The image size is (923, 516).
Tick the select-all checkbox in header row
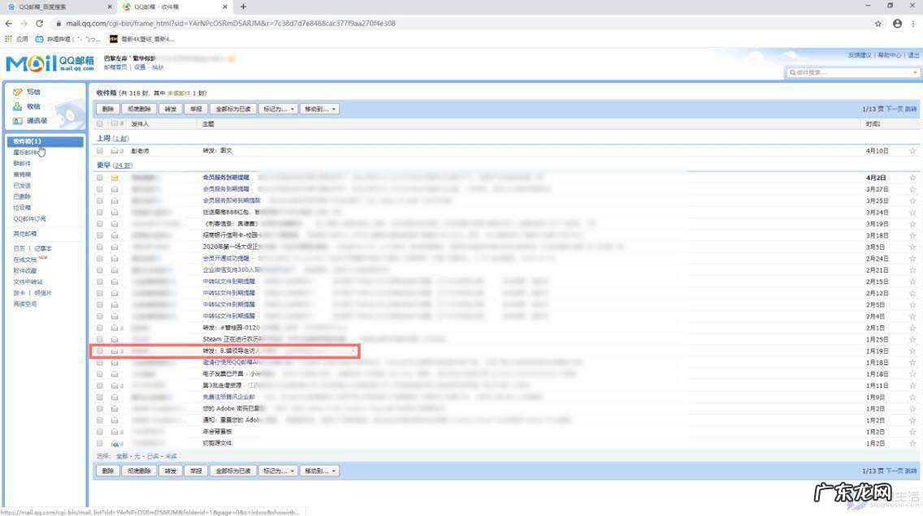click(100, 124)
